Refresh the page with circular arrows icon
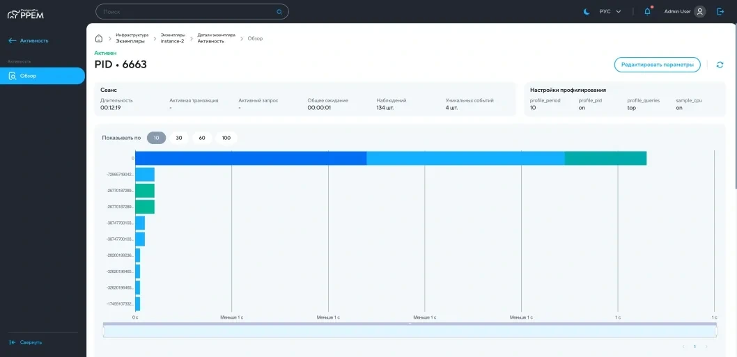Viewport: 737px width, 357px height. pos(720,65)
